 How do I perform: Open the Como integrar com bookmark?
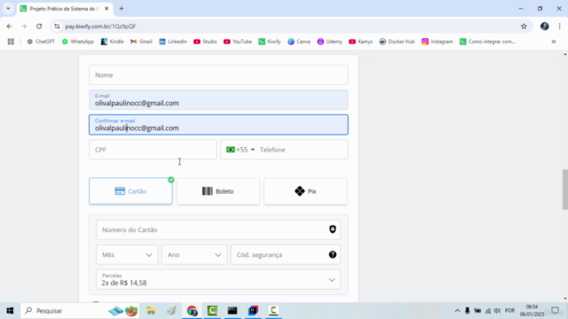tap(487, 42)
